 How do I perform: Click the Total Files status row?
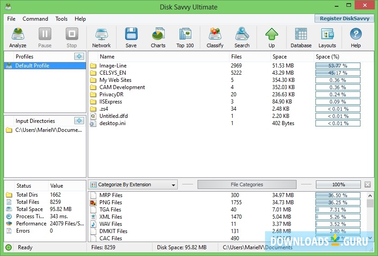[x=45, y=202]
